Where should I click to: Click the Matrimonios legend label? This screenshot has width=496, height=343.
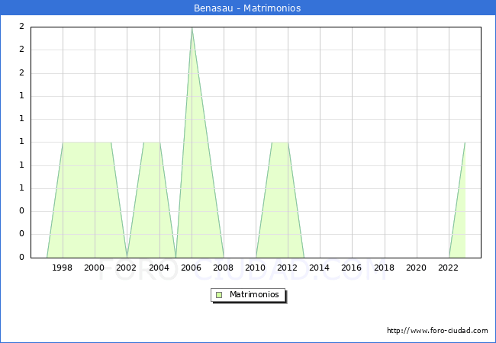click(x=254, y=294)
